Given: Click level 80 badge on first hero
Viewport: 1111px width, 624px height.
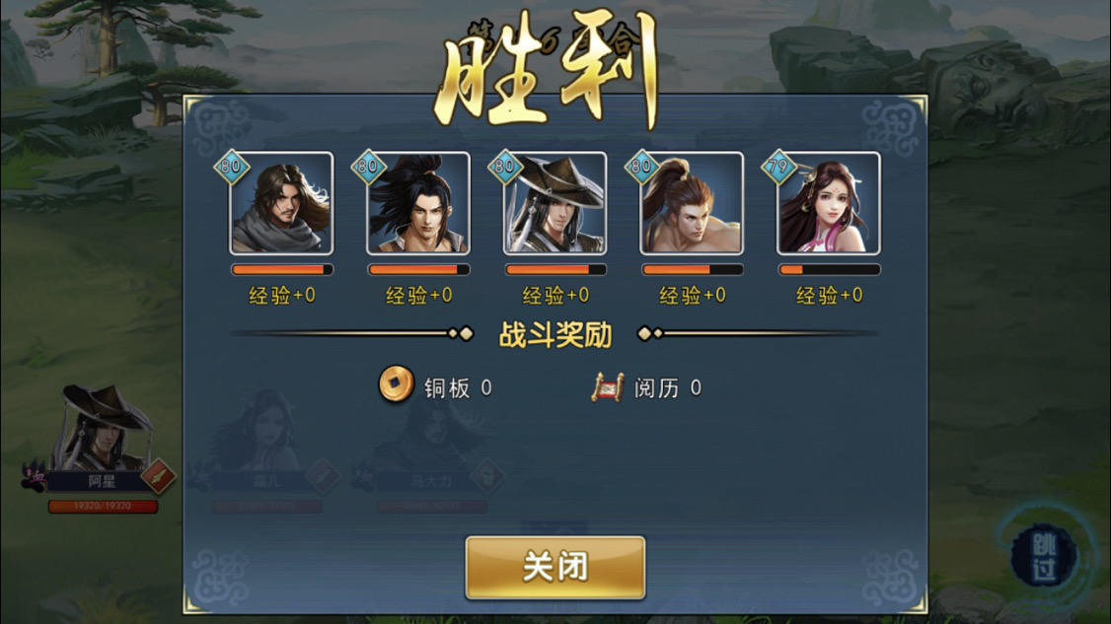Looking at the screenshot, I should click(232, 168).
